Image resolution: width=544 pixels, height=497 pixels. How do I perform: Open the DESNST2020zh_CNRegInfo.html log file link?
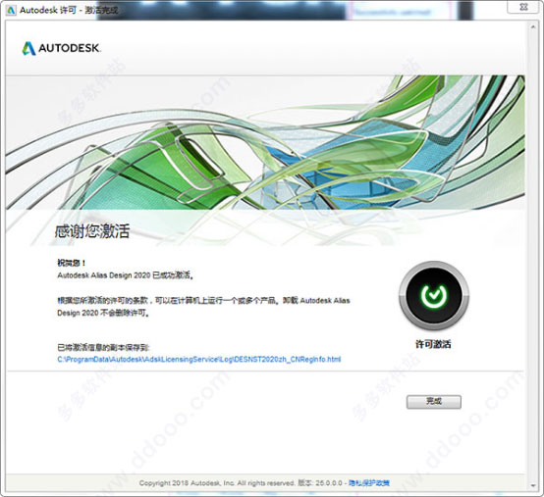[x=198, y=359]
